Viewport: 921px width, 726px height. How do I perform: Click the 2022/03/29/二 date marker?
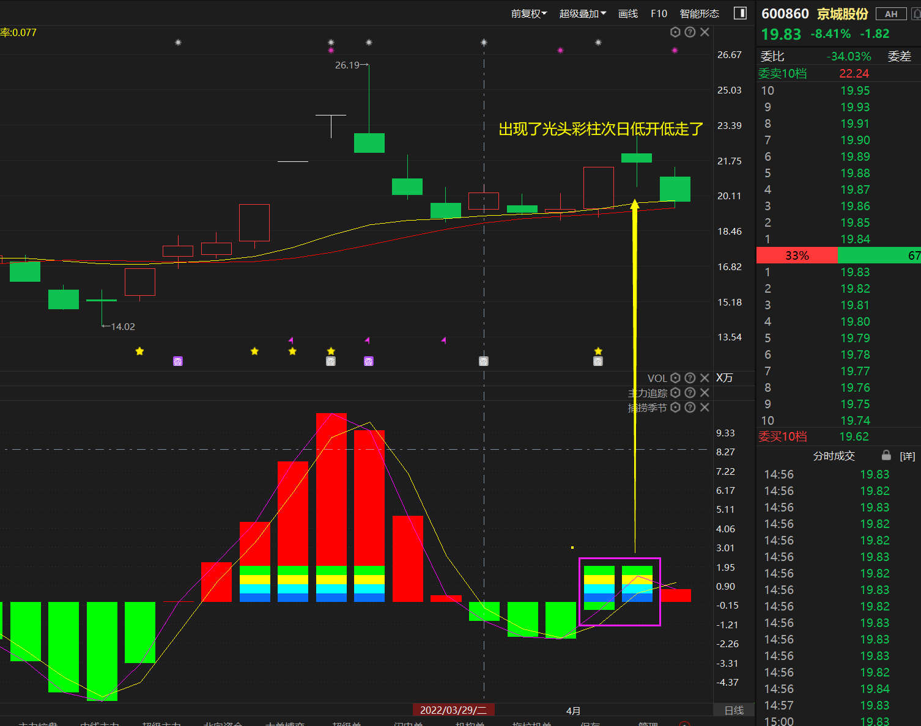tap(453, 710)
